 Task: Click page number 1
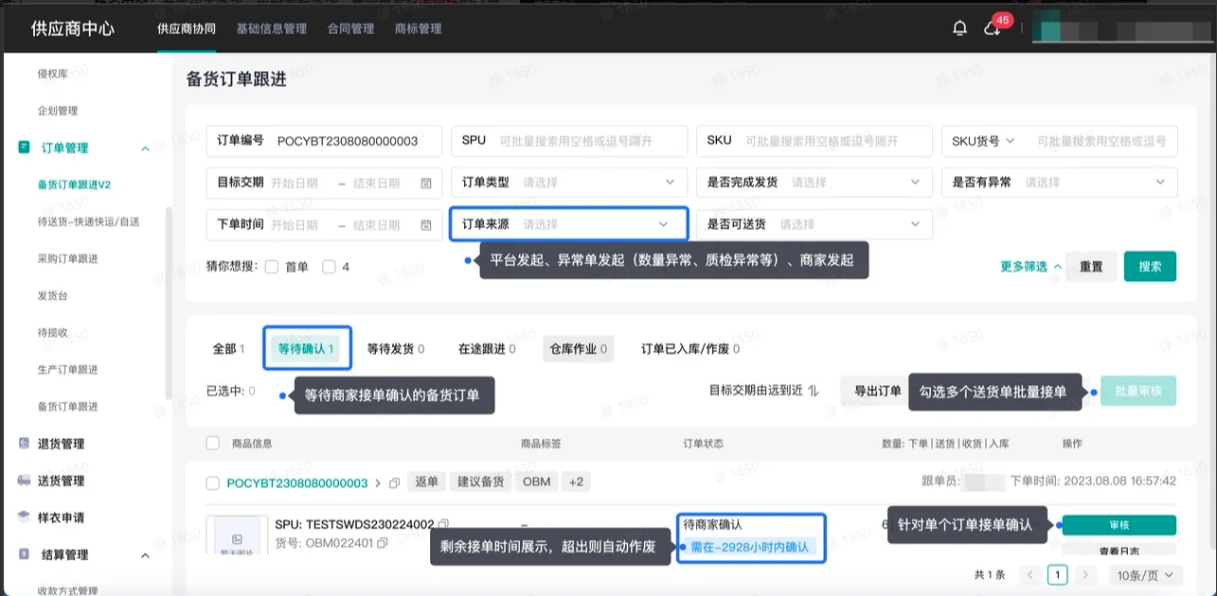click(x=1058, y=575)
